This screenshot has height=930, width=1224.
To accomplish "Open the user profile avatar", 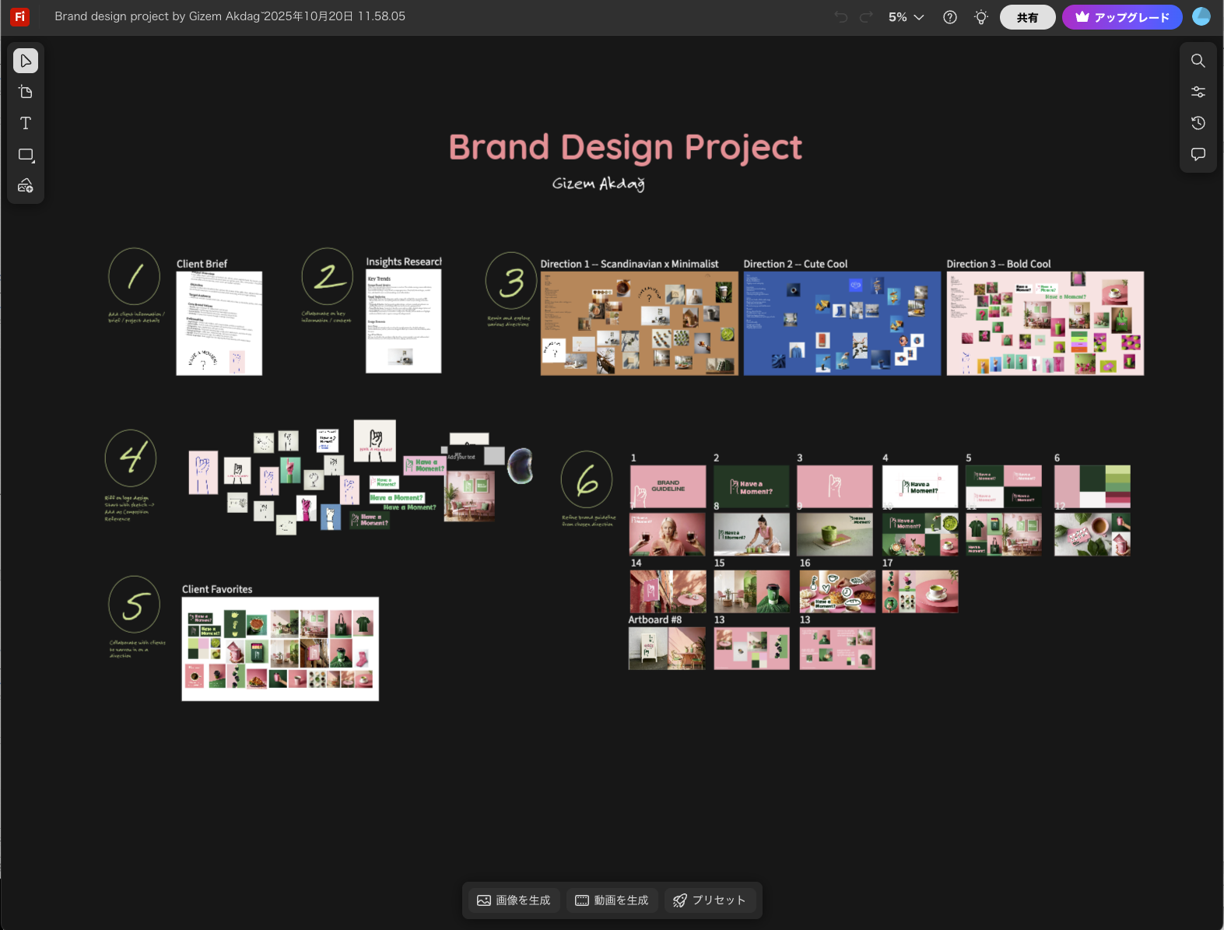I will 1201,16.
